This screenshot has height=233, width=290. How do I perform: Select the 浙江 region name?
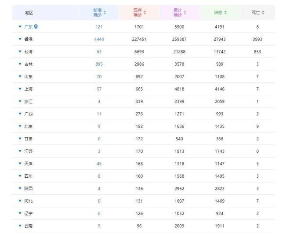pyautogui.click(x=29, y=101)
